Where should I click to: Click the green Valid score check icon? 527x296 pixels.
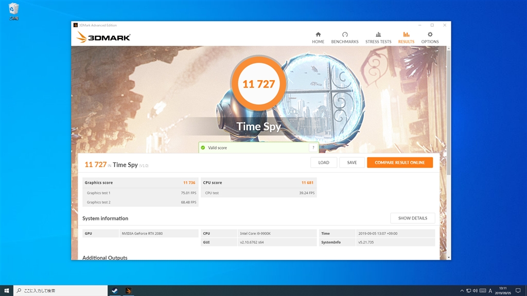pyautogui.click(x=203, y=147)
